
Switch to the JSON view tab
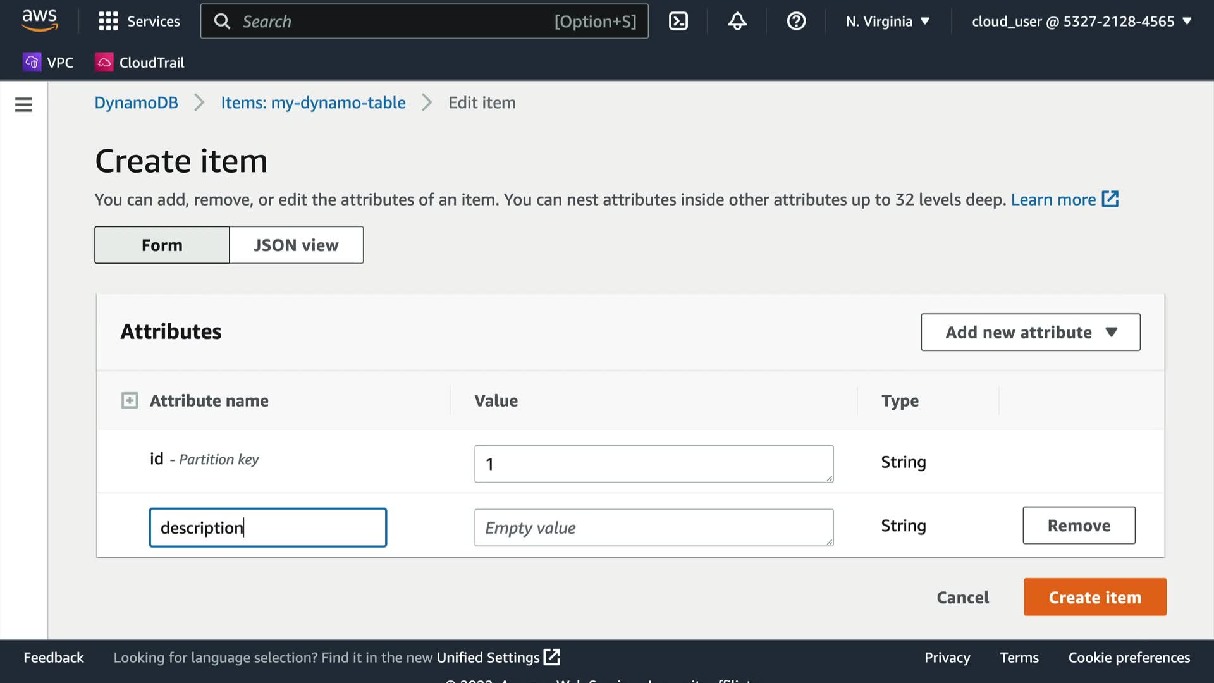point(296,245)
